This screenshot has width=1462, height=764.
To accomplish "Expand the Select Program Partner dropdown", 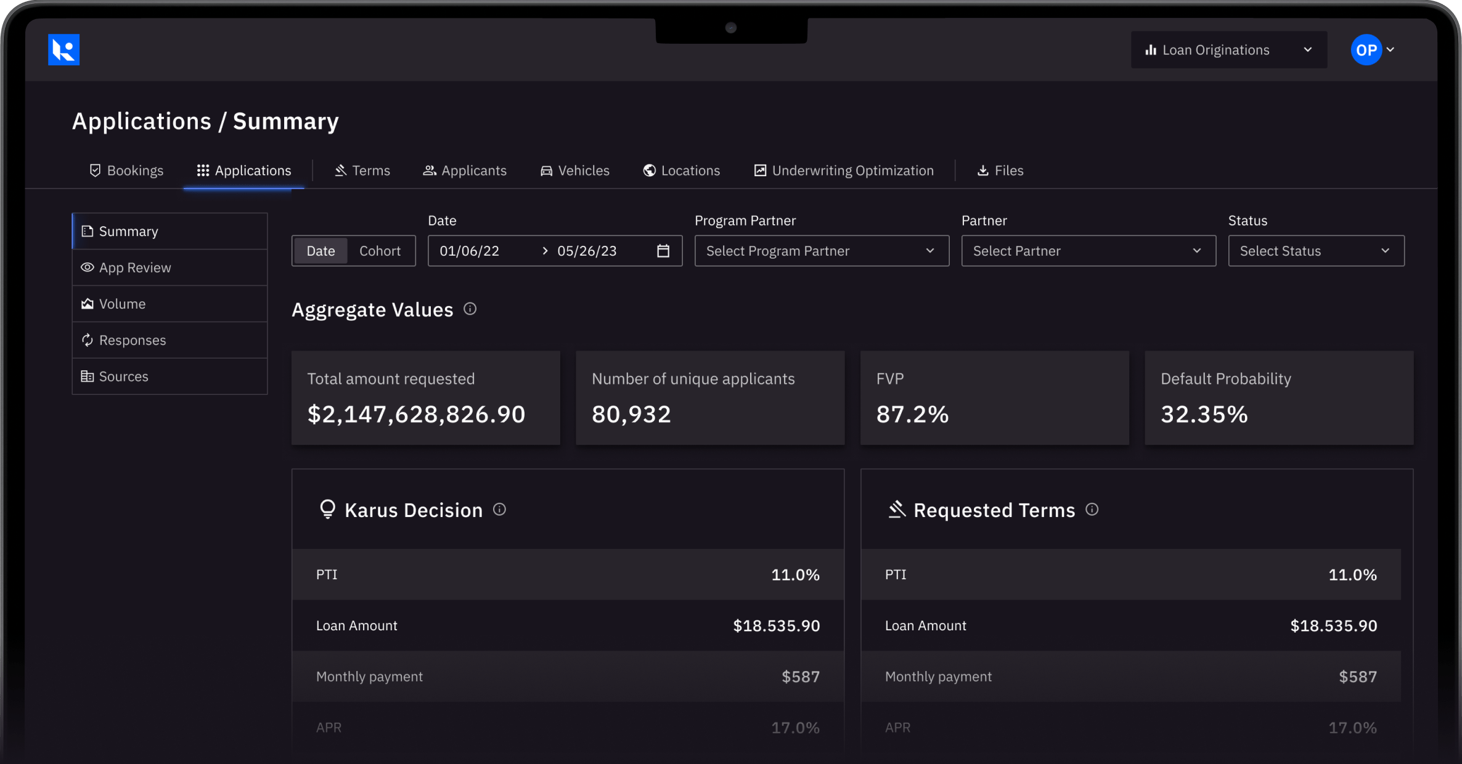I will coord(821,251).
